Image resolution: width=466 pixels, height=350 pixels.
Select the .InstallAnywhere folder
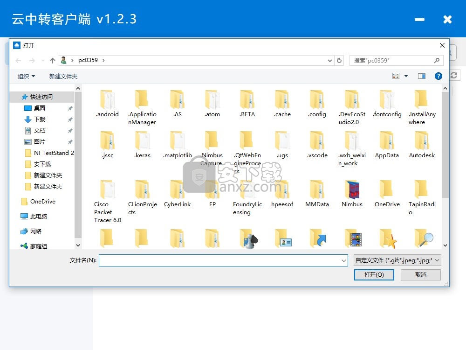coord(422,107)
